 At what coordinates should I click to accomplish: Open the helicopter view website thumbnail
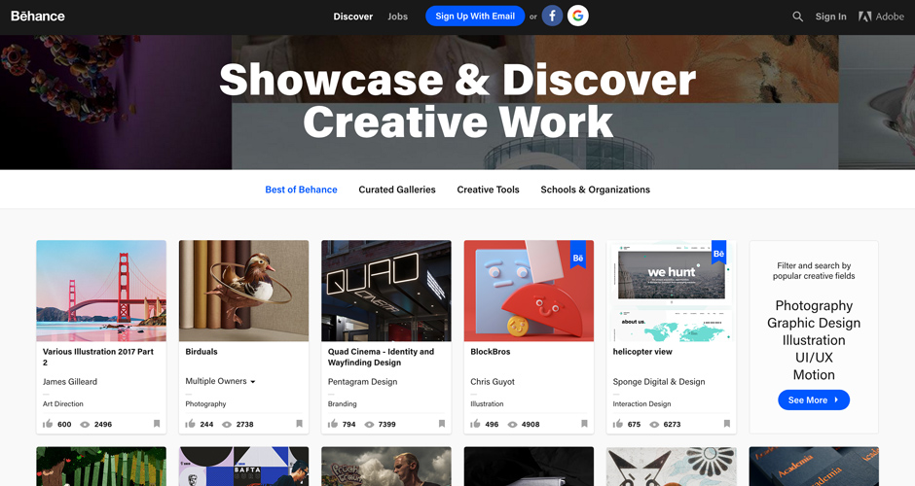671,291
